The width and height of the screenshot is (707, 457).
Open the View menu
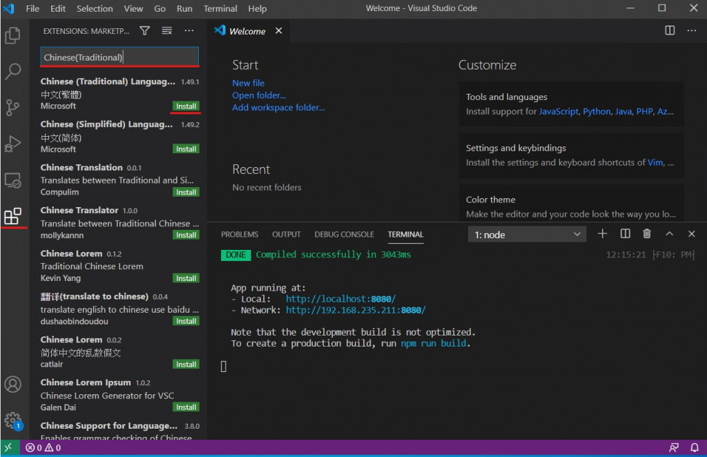(133, 8)
